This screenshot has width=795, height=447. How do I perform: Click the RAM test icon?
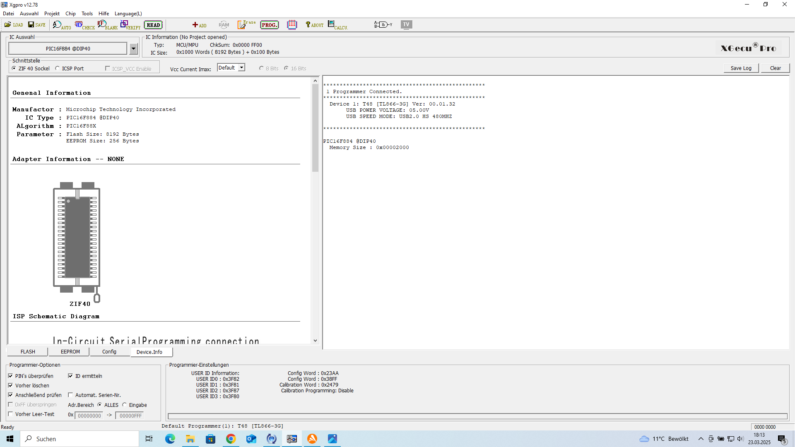[224, 25]
